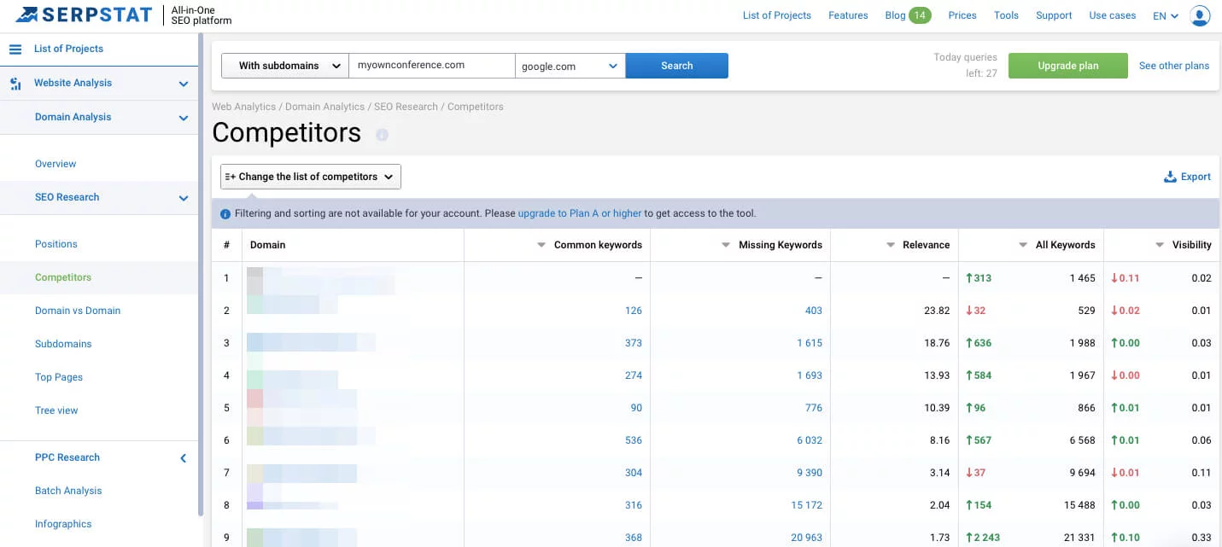The width and height of the screenshot is (1222, 547).
Task: Click the green Upgrade plan button
Action: coord(1067,66)
